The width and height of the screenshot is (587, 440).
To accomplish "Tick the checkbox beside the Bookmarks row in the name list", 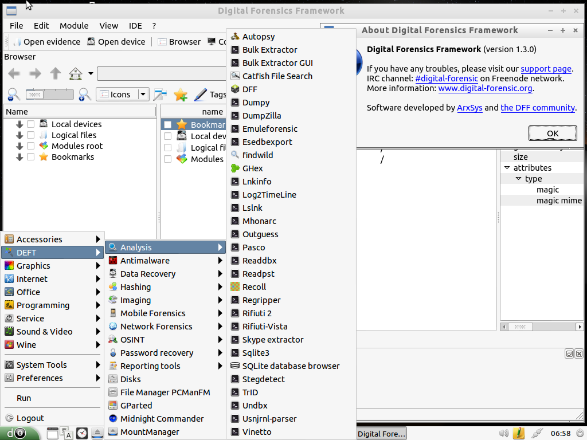I will tap(168, 124).
